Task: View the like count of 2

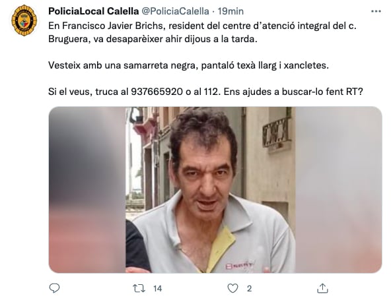Action: click(x=249, y=289)
